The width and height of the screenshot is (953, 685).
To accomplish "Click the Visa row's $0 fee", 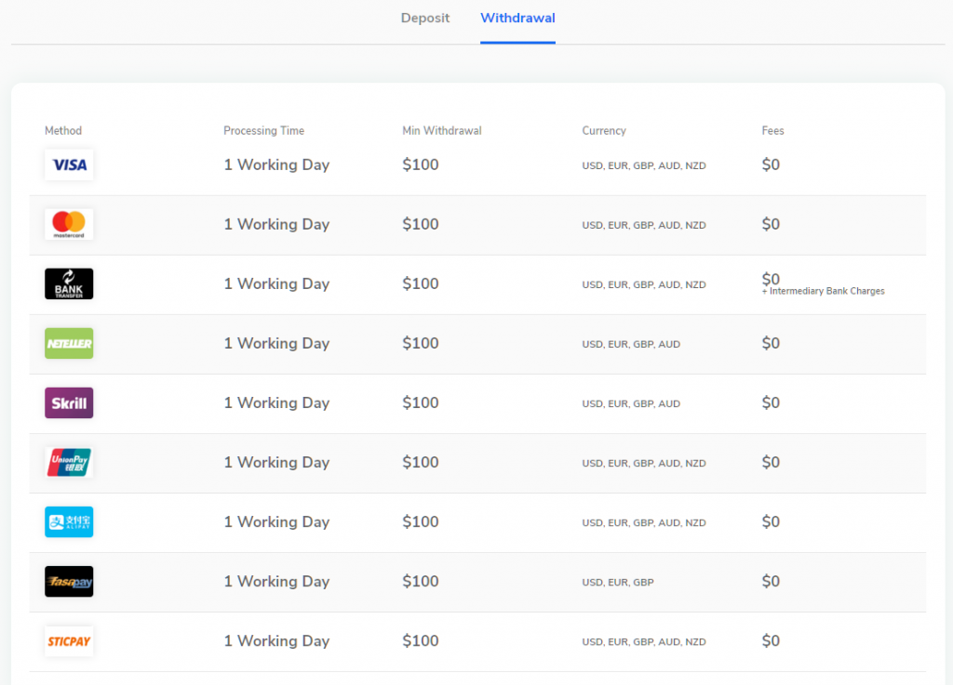I will coord(771,165).
